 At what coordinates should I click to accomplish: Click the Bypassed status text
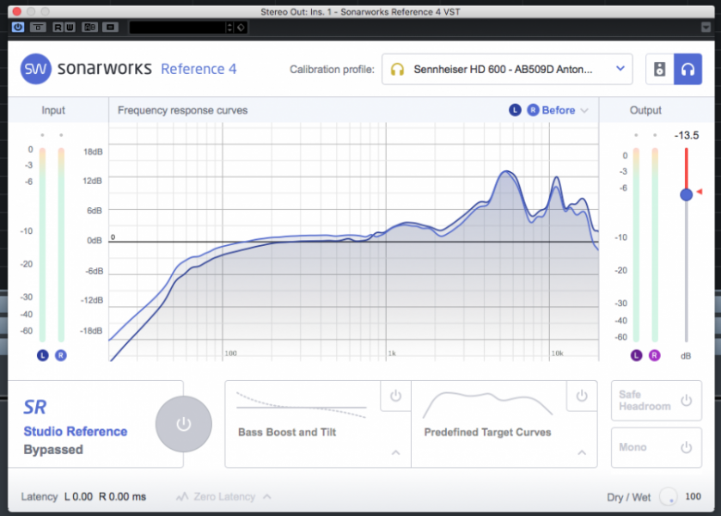click(x=53, y=450)
